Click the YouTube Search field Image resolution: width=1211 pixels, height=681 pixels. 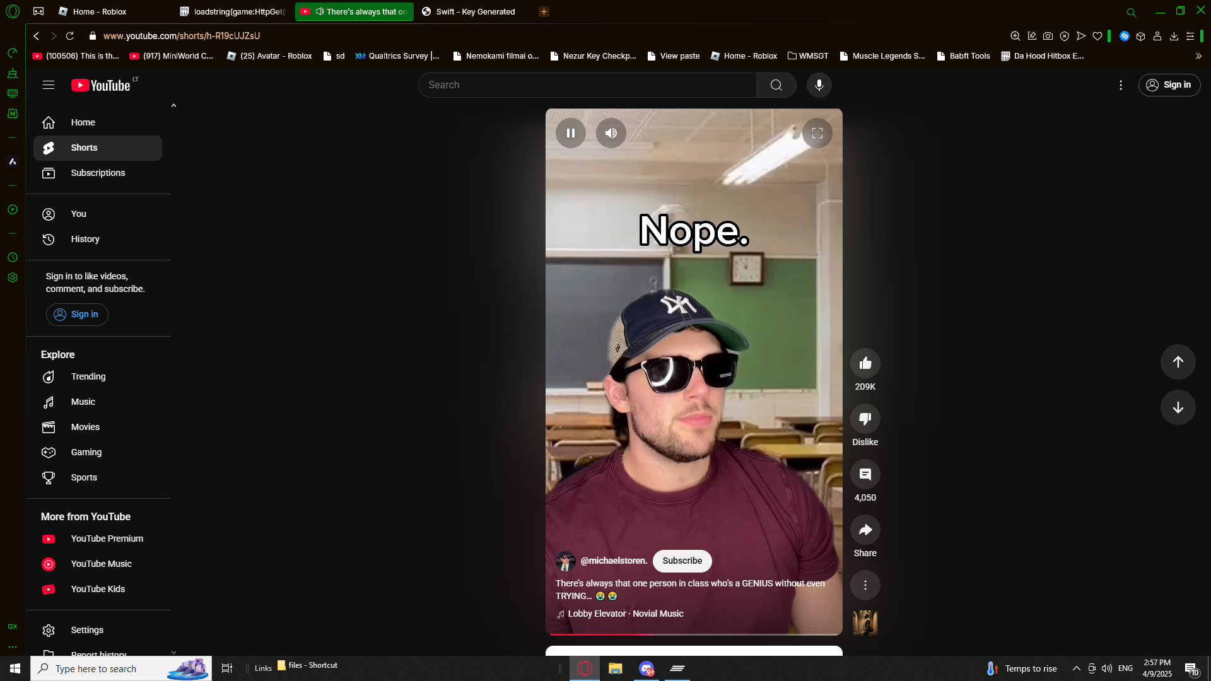[x=587, y=85]
